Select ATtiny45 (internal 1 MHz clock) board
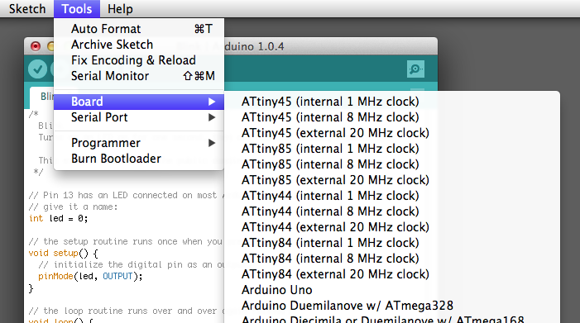 (x=392, y=102)
